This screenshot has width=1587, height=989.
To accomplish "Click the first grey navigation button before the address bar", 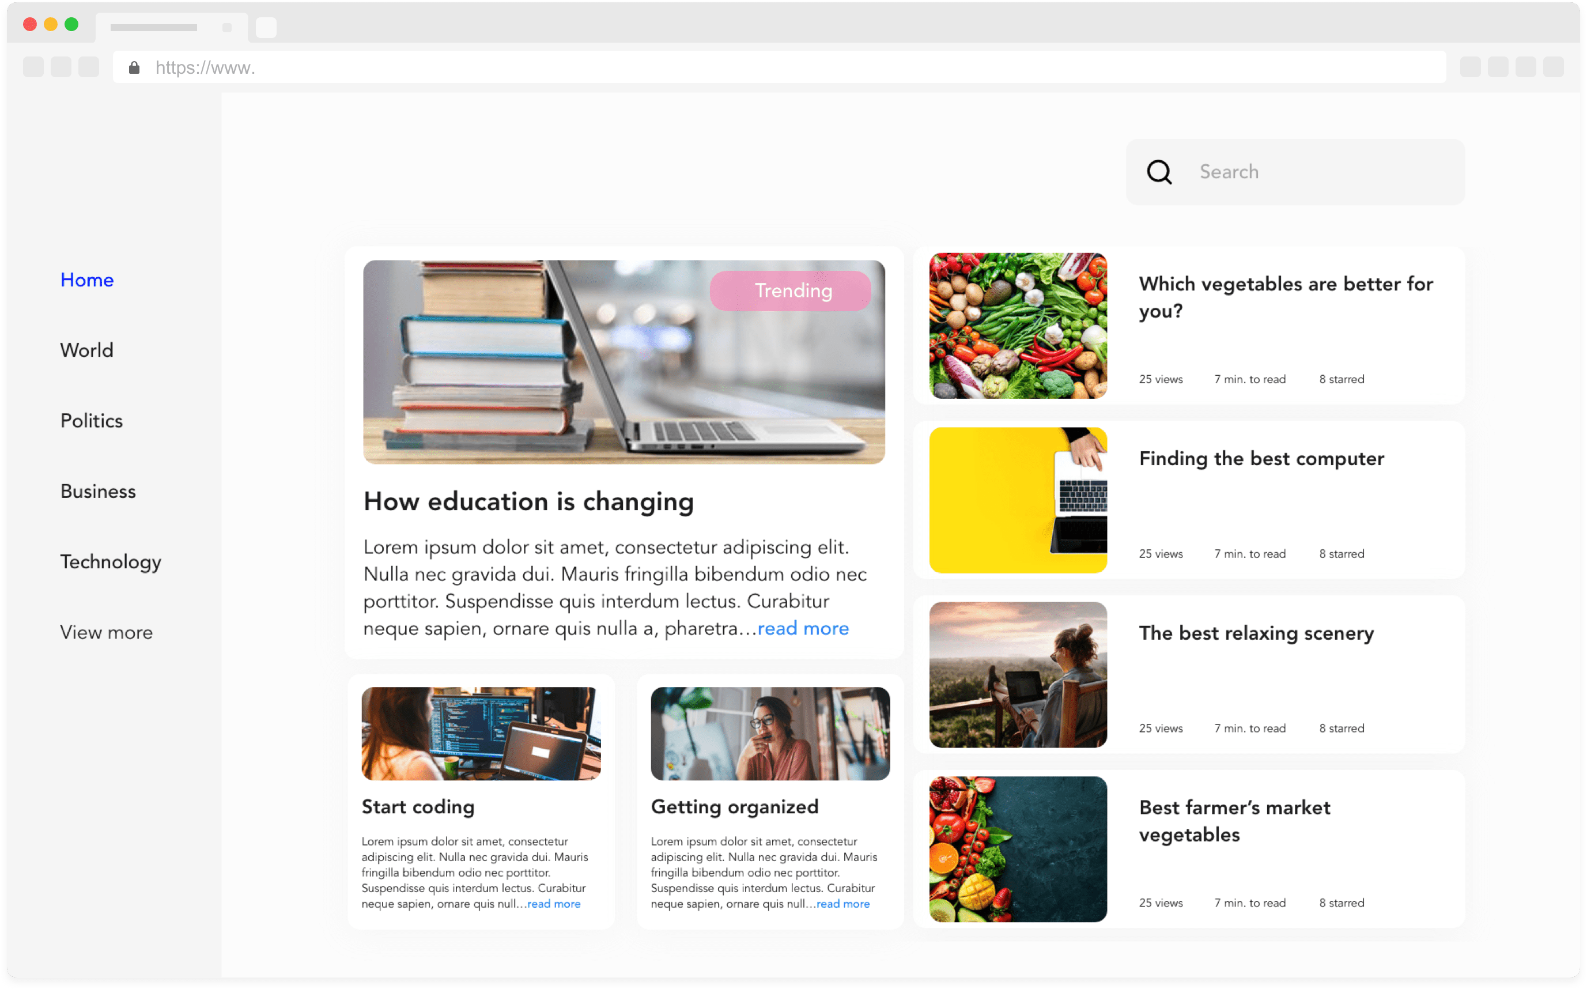I will click(x=33, y=67).
